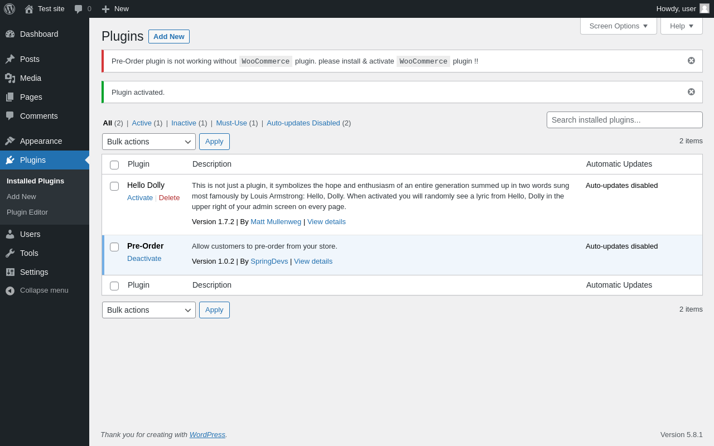Check the Hello Dolly plugin checkbox
Image resolution: width=714 pixels, height=446 pixels.
(114, 186)
